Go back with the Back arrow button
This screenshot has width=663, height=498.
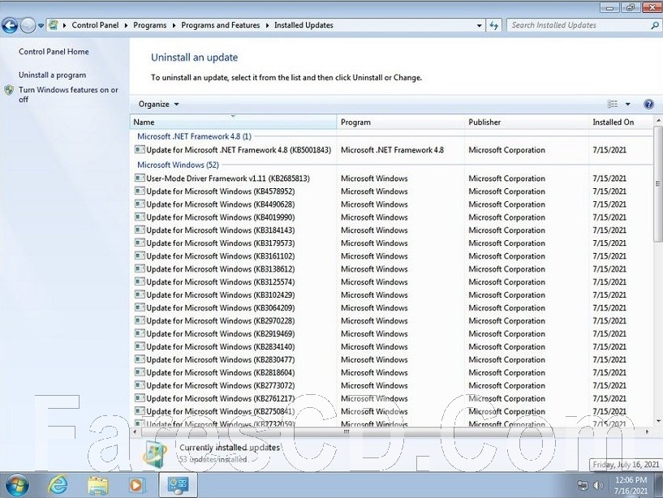pos(10,26)
